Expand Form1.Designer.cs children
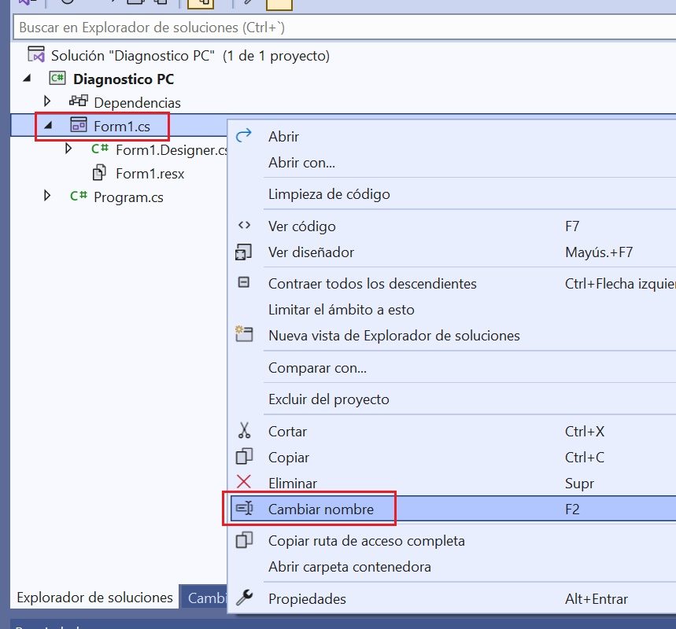The image size is (676, 629). coord(68,149)
